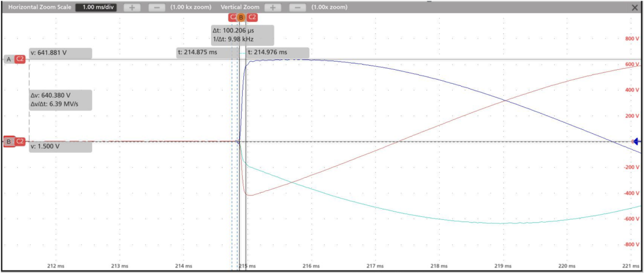The width and height of the screenshot is (644, 274).
Task: Increase vertical zoom with the plus button
Action: pos(273,7)
